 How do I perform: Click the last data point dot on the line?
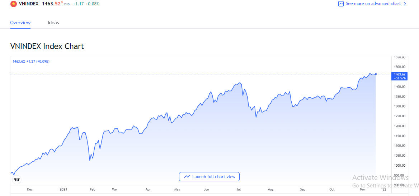(376, 74)
